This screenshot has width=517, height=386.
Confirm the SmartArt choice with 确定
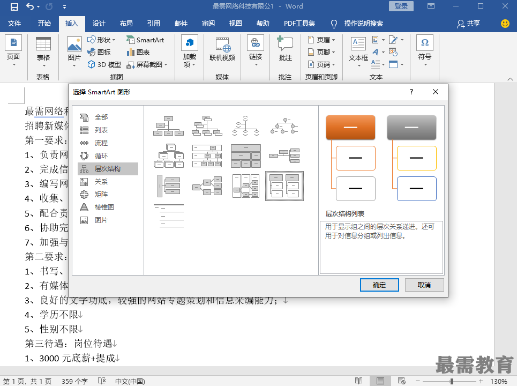[379, 285]
